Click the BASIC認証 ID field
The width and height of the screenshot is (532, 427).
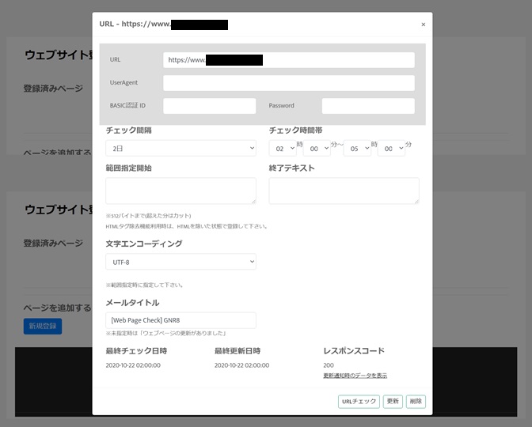[x=209, y=106]
